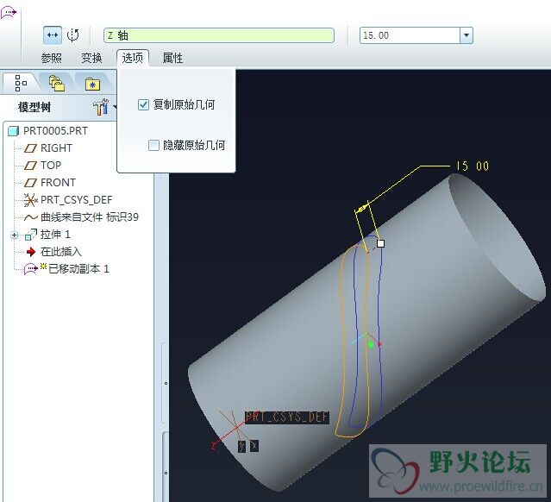This screenshot has width=551, height=502.
Task: Open the model tree settings tool icon
Action: 101,106
